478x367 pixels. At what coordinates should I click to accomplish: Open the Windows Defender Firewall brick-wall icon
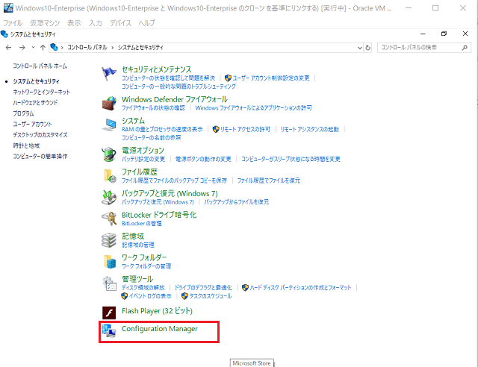coord(109,103)
